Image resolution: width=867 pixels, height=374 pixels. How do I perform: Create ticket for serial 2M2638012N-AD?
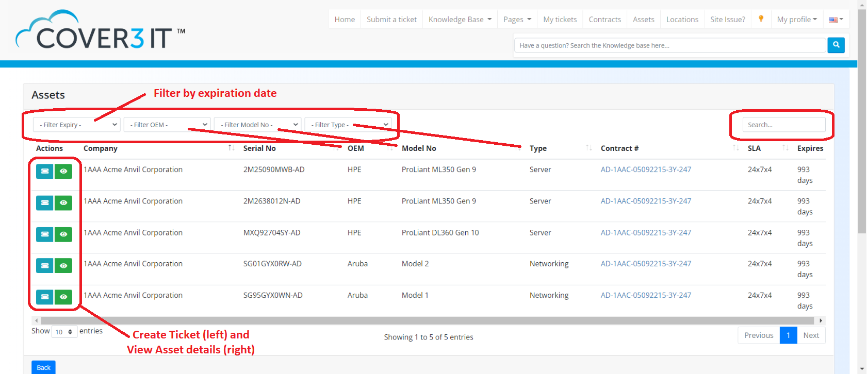click(45, 203)
